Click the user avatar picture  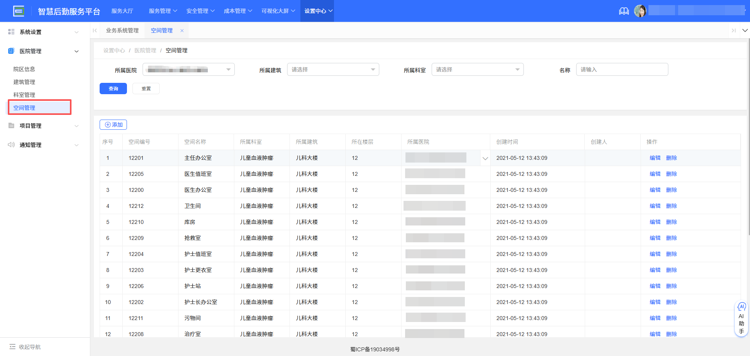[640, 11]
